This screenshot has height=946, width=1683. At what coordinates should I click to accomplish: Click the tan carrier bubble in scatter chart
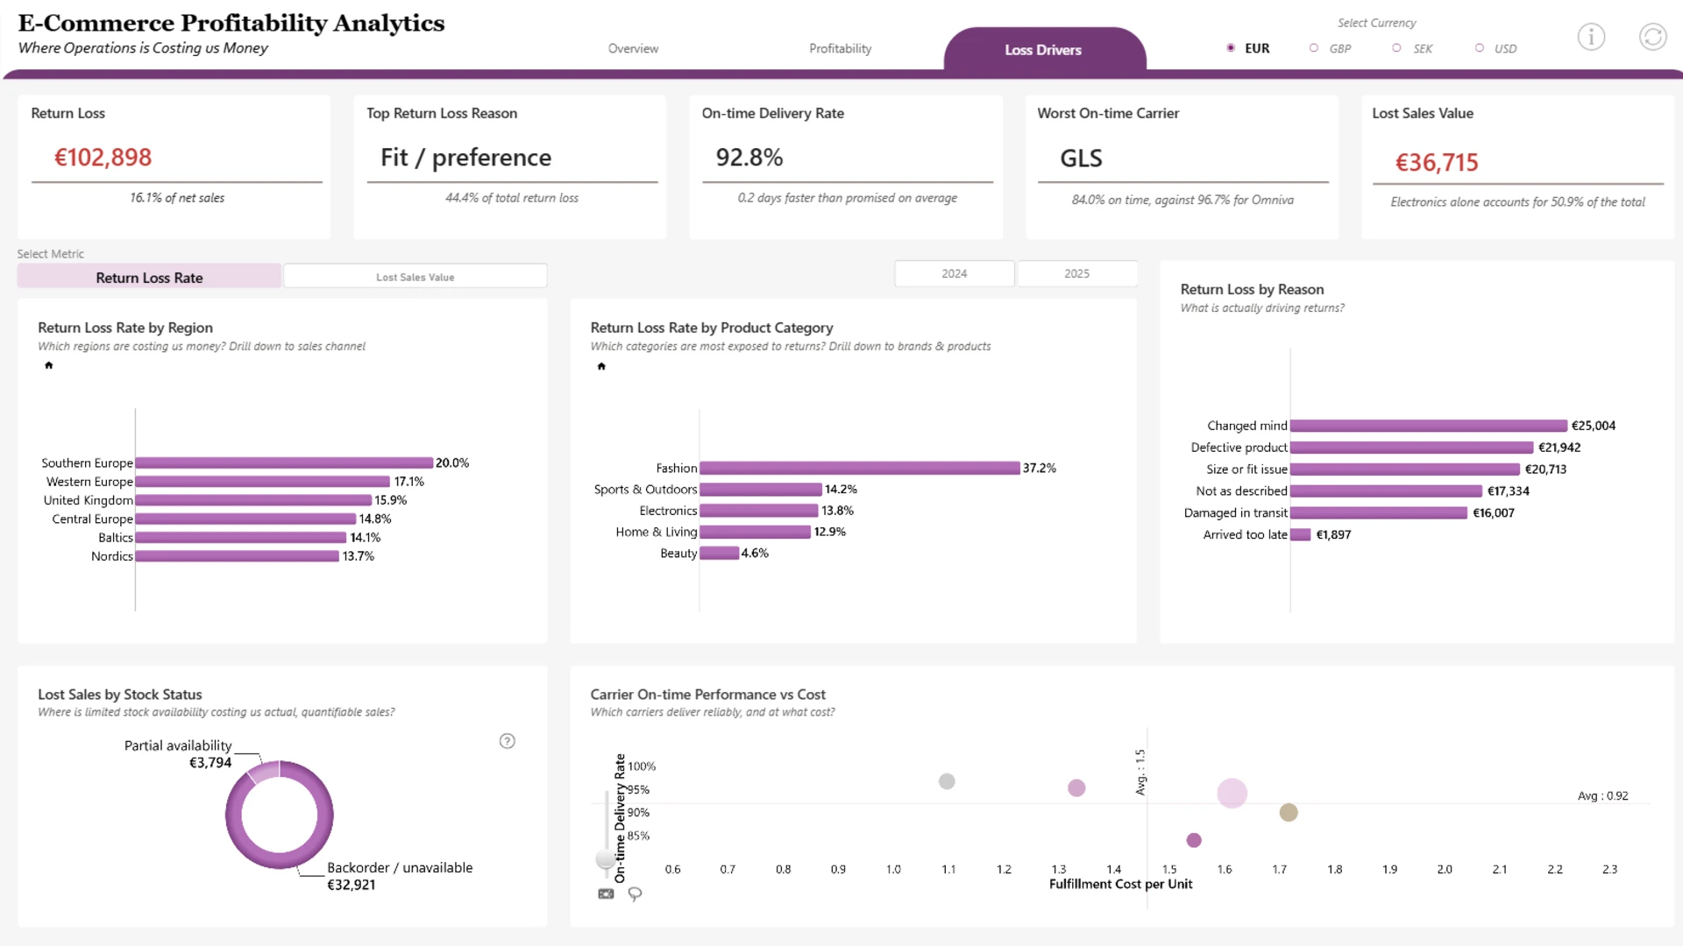click(x=1289, y=812)
